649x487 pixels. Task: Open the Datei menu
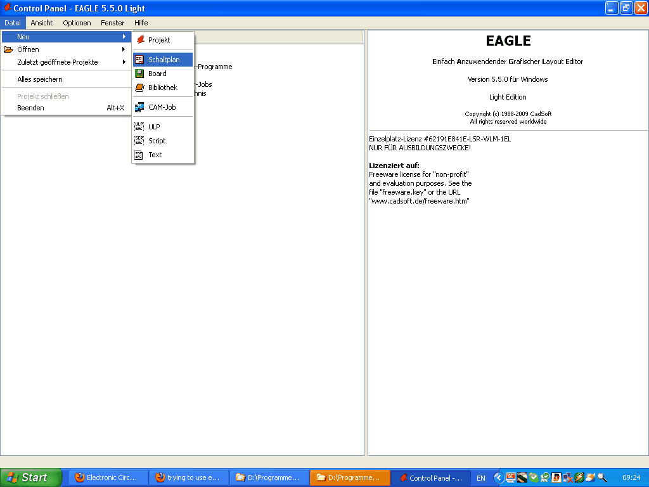(x=13, y=23)
